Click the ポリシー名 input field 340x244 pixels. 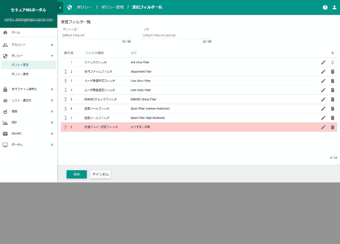tap(96, 35)
